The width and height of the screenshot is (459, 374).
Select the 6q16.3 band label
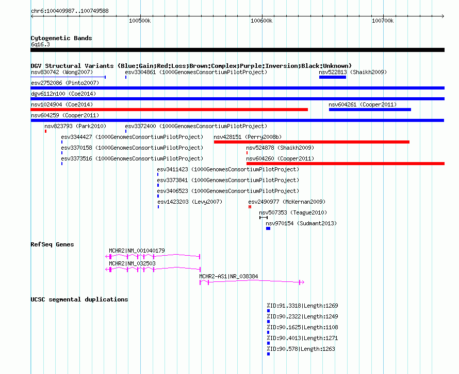click(40, 44)
